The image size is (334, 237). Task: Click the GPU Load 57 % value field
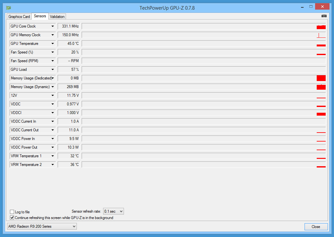69,69
